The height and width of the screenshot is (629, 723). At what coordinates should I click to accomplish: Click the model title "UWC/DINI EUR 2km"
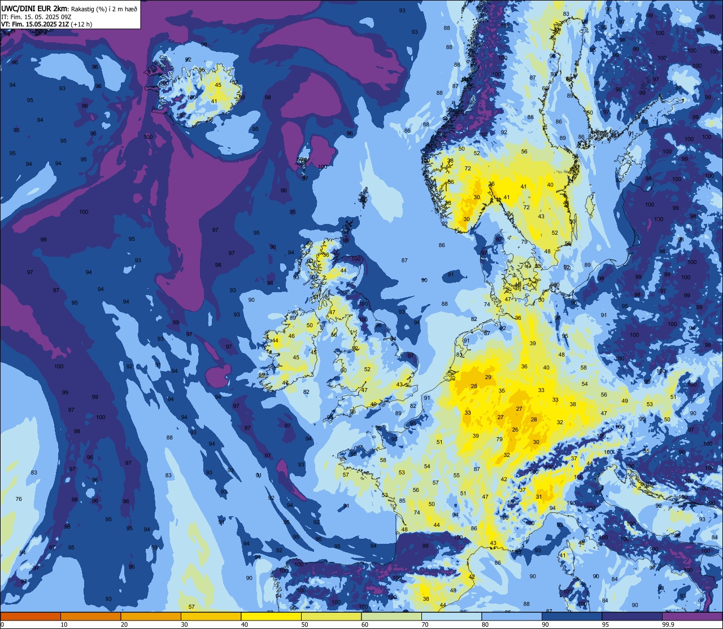[x=34, y=8]
